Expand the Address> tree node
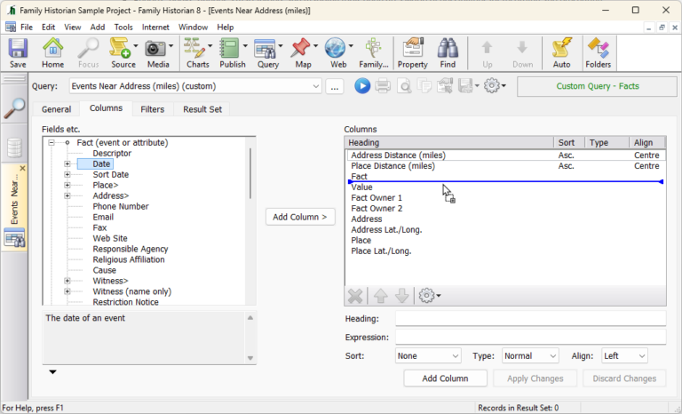 67,196
